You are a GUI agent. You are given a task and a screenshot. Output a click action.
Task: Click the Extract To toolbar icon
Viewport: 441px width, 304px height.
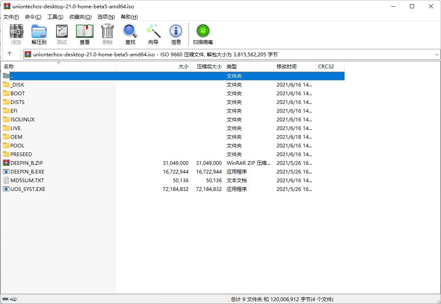(39, 34)
